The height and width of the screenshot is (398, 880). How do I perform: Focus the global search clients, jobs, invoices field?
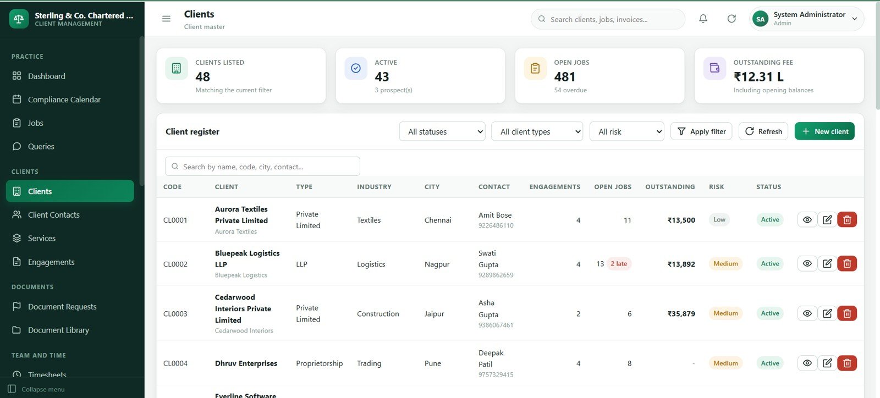click(x=608, y=19)
